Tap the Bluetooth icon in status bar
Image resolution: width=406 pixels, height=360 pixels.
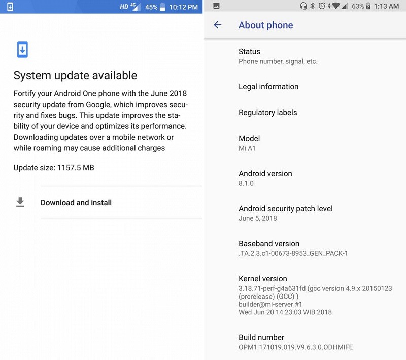(313, 6)
